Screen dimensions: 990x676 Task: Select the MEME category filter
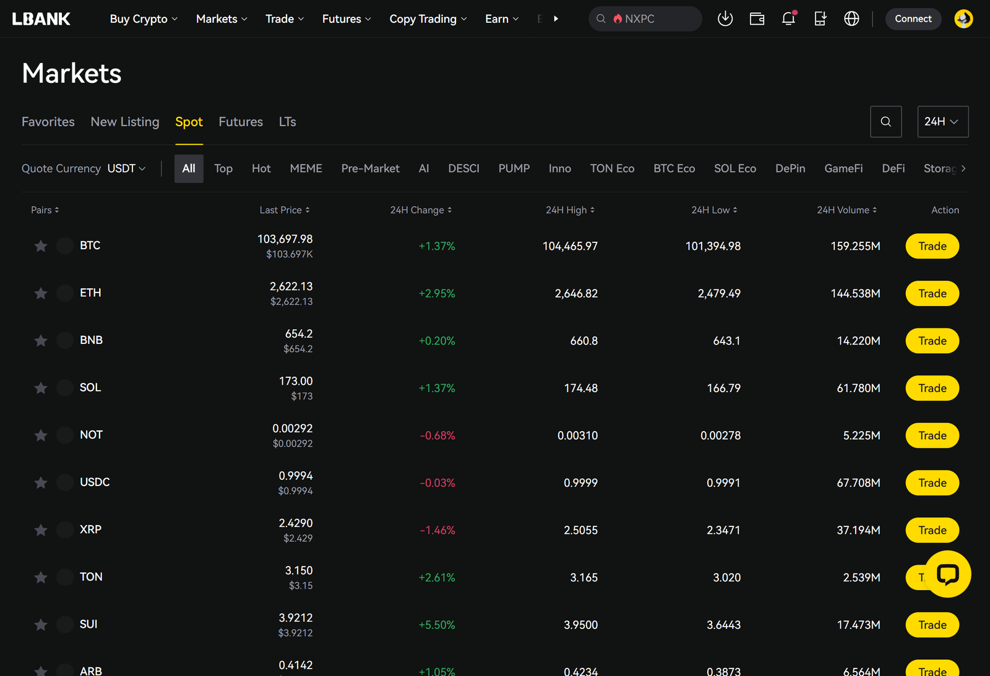(306, 168)
